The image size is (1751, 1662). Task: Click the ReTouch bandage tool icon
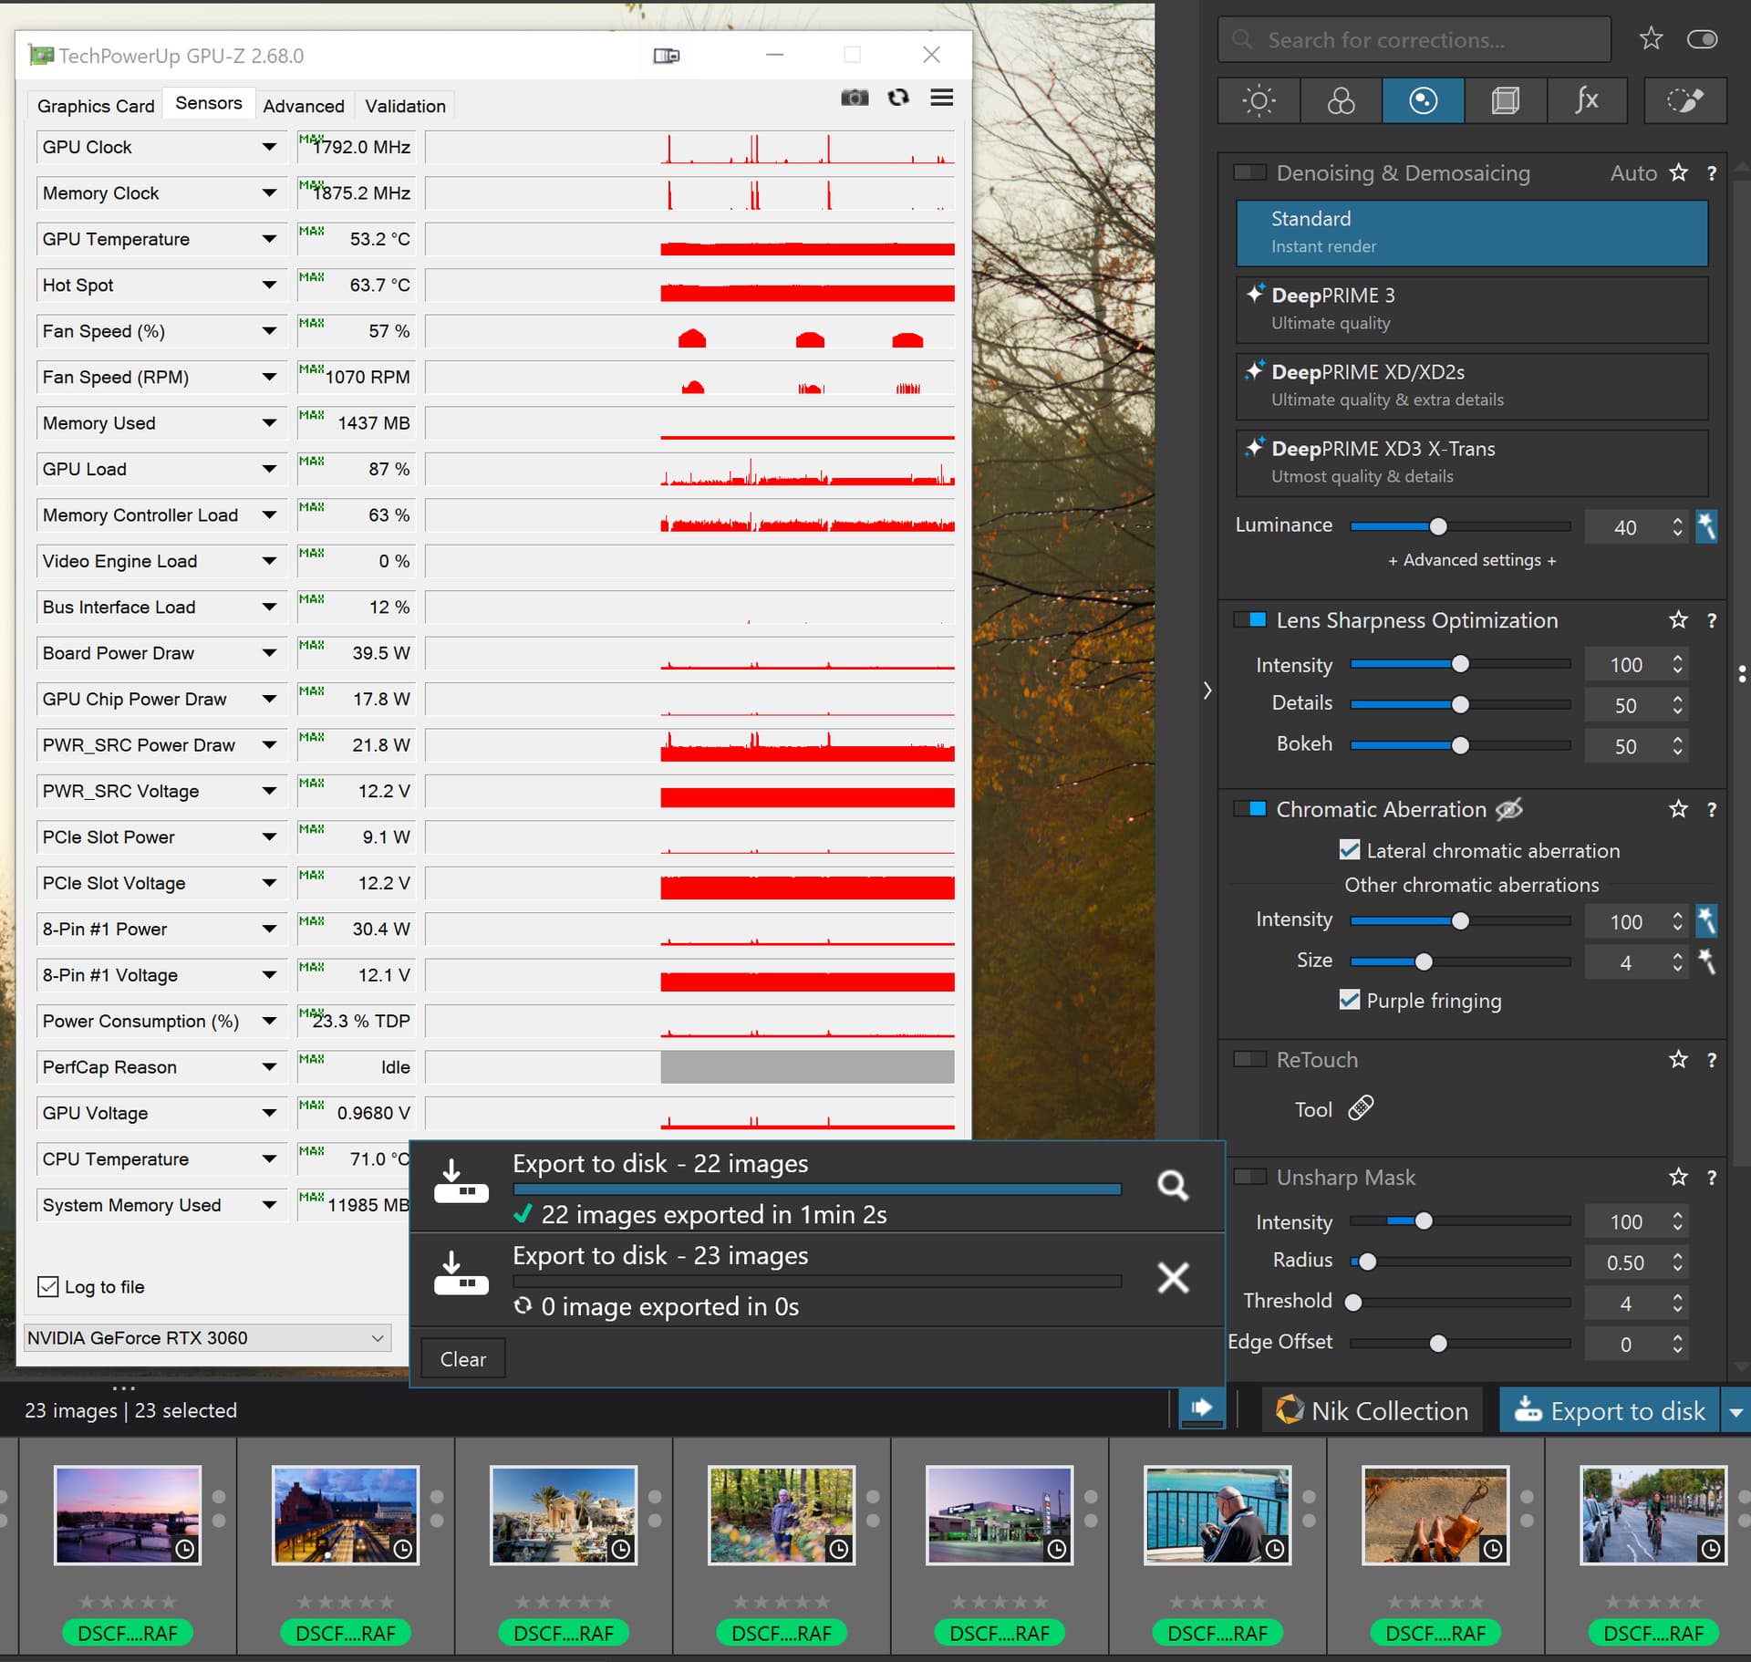1361,1108
